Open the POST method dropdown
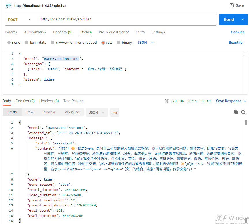Screen dimensions: 249x224 pyautogui.click(x=20, y=20)
